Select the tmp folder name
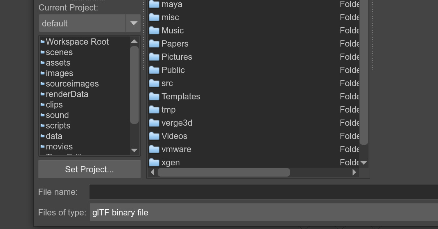 pyautogui.click(x=169, y=110)
